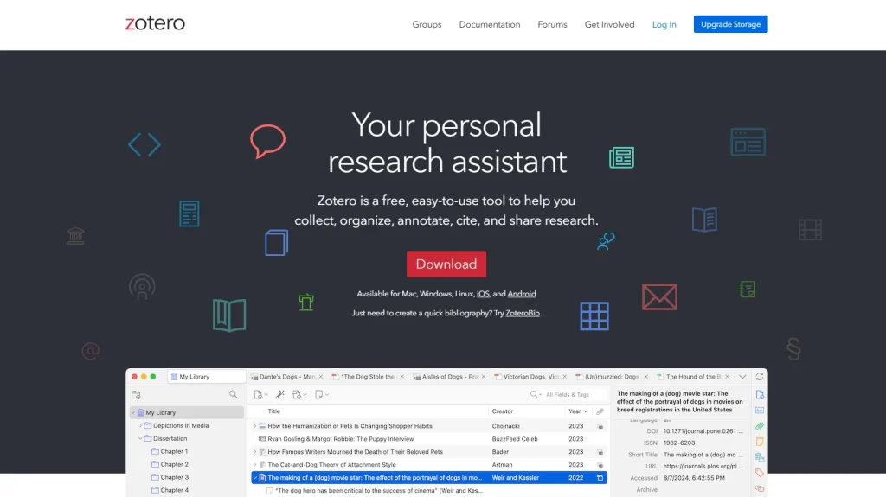Screen dimensions: 886x497
Task: Click the attachment paperclip column header
Action: 600,411
